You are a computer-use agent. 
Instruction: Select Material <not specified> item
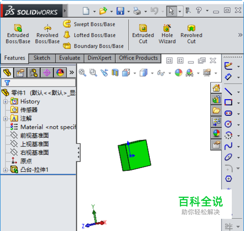[43, 127]
